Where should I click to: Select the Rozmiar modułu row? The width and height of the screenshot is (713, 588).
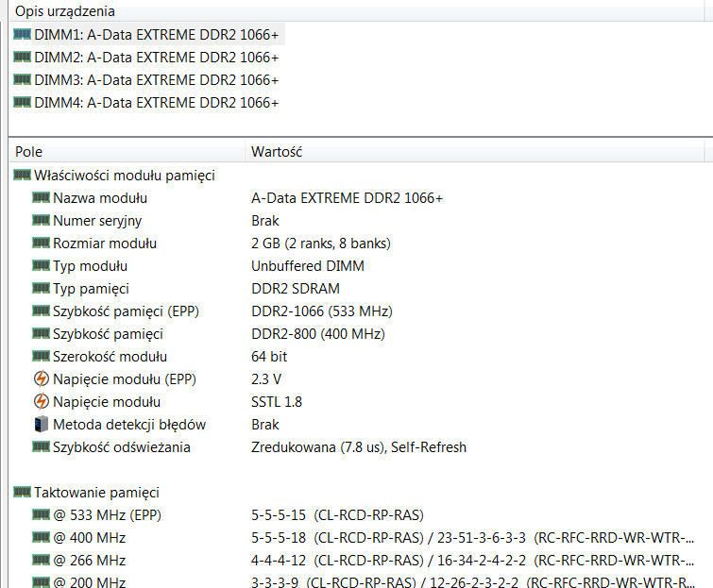tap(104, 244)
